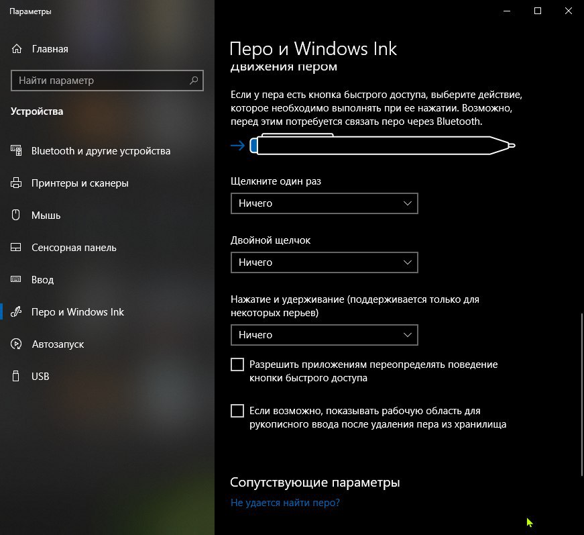This screenshot has width=584, height=535.
Task: Click the printer icon in sidebar
Action: click(x=16, y=183)
